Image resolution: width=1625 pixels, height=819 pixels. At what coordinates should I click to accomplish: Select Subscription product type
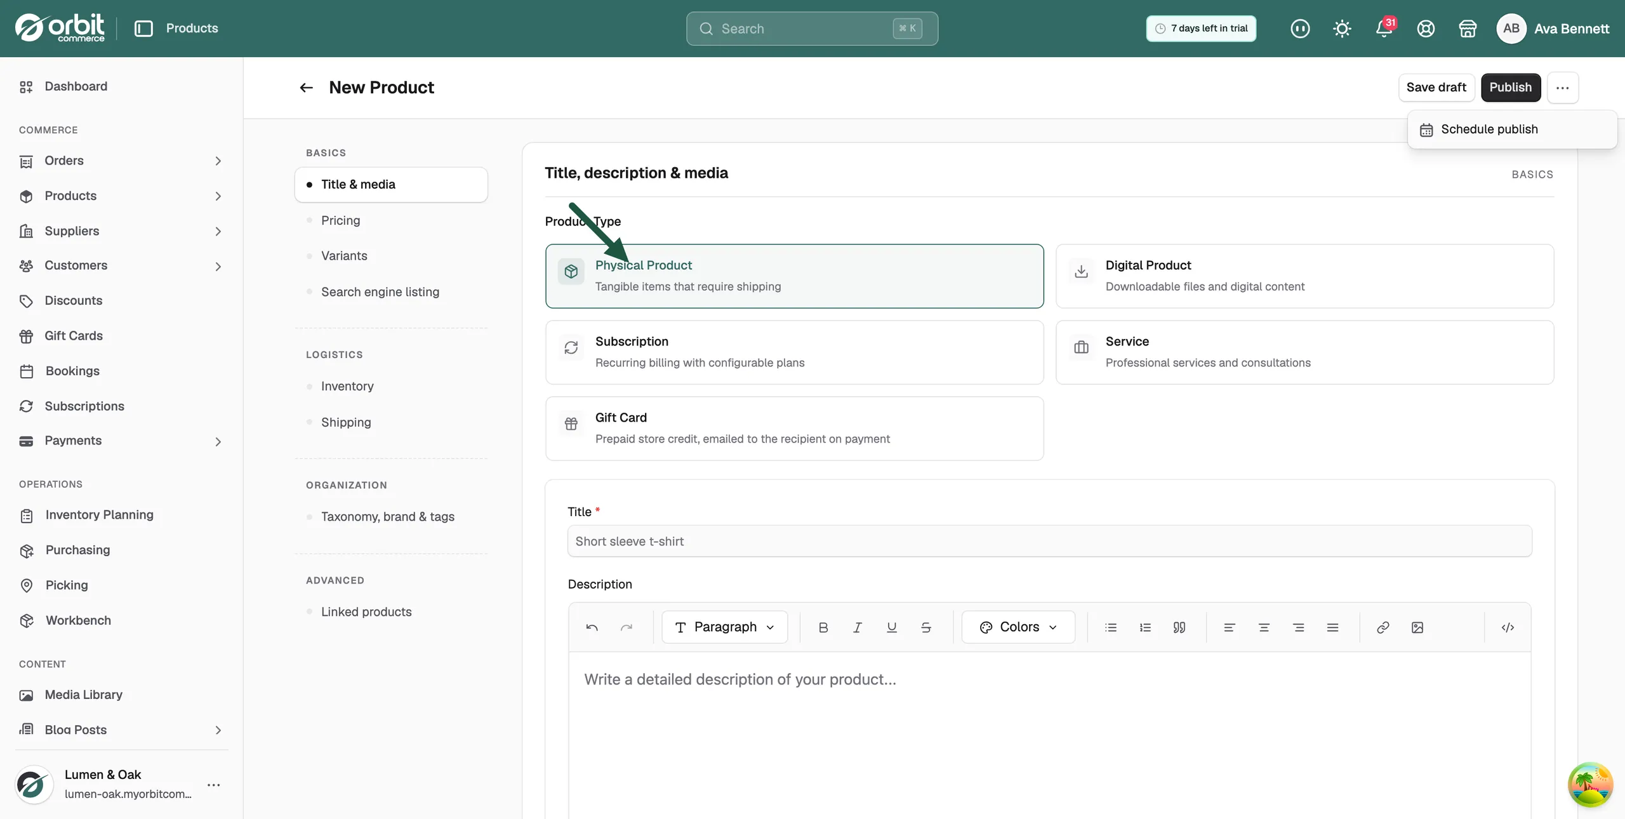794,352
